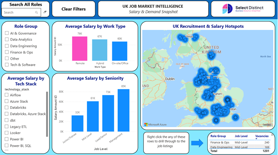Click UK Recruitment & Salary Hotspots title
The height and width of the screenshot is (155, 278).
pos(208,26)
